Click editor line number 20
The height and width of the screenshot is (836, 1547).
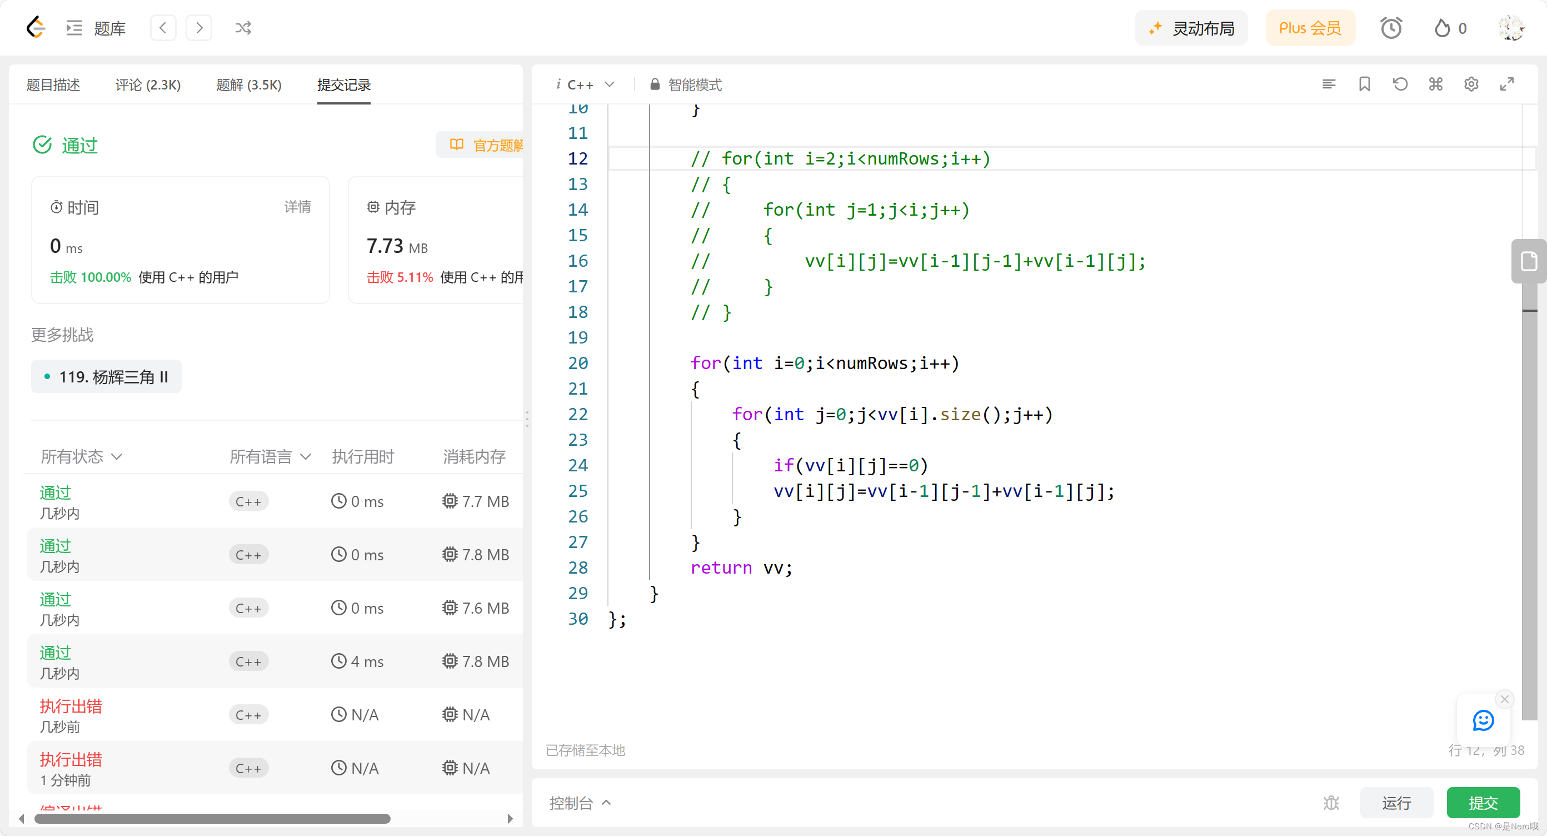click(x=577, y=363)
